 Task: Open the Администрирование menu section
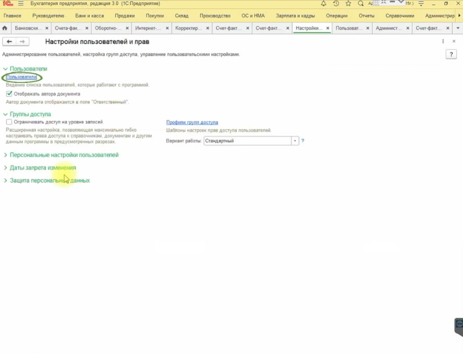click(440, 16)
